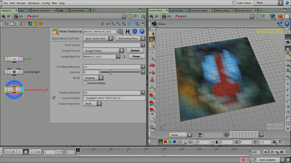Click the stop playback button
291x163 pixels.
click(26, 152)
